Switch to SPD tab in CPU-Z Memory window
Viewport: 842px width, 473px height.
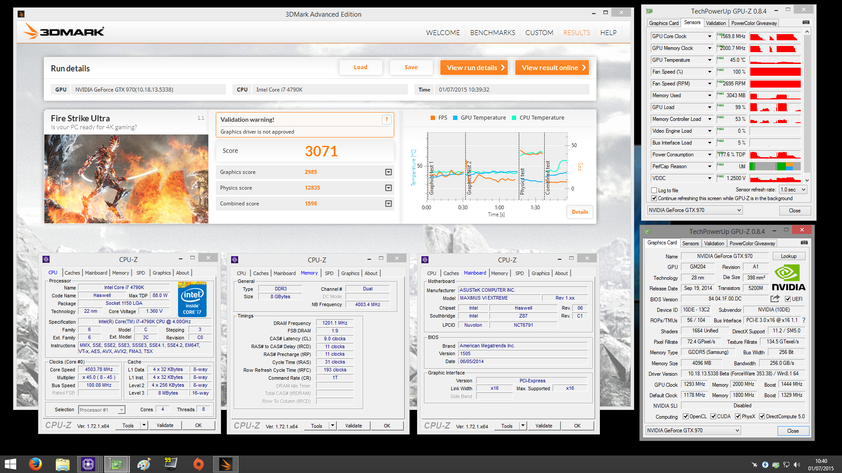(329, 273)
